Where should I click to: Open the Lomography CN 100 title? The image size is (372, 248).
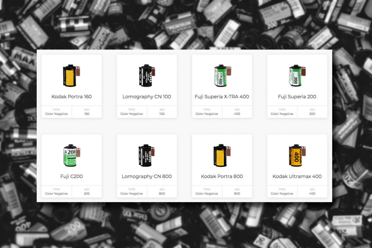[147, 97]
